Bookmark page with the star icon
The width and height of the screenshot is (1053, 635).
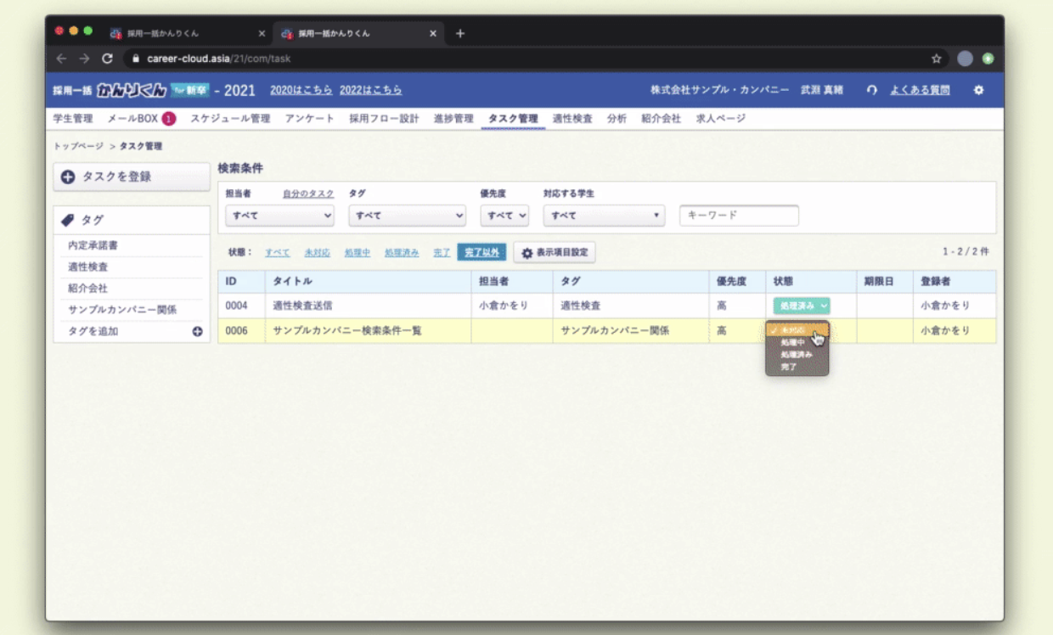click(936, 59)
